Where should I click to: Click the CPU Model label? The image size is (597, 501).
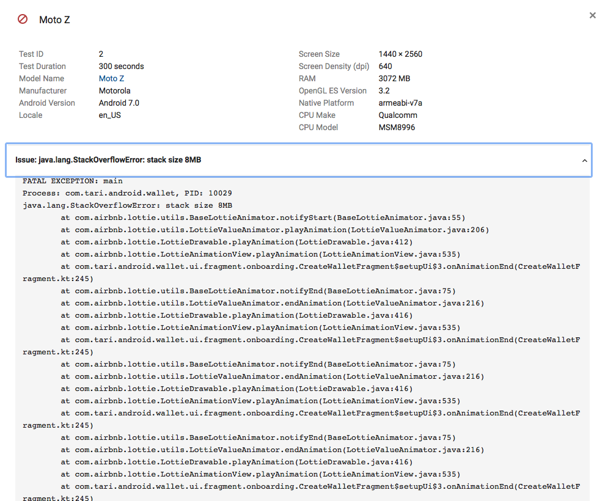[x=318, y=127]
